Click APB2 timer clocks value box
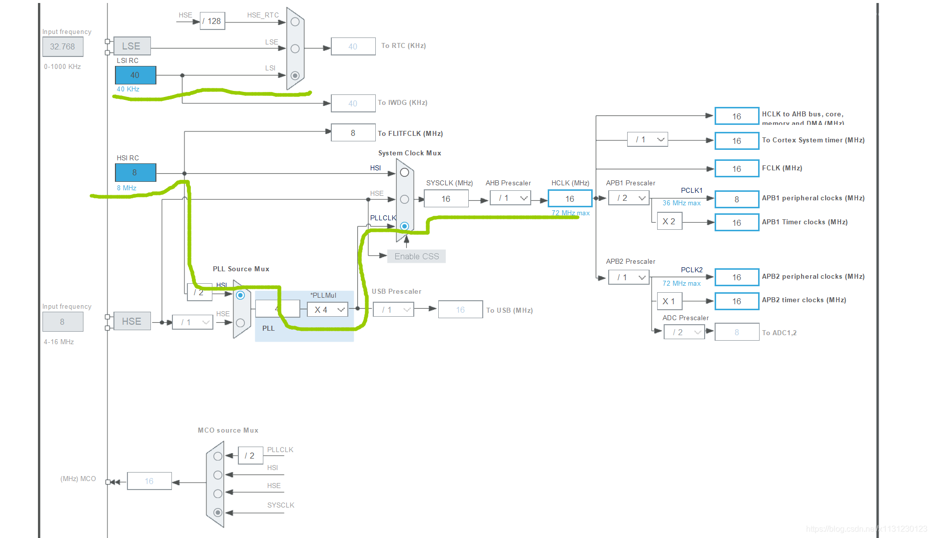 pos(737,301)
